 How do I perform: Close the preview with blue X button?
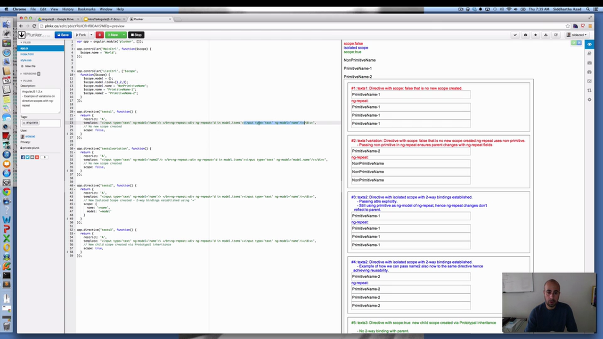click(x=579, y=43)
